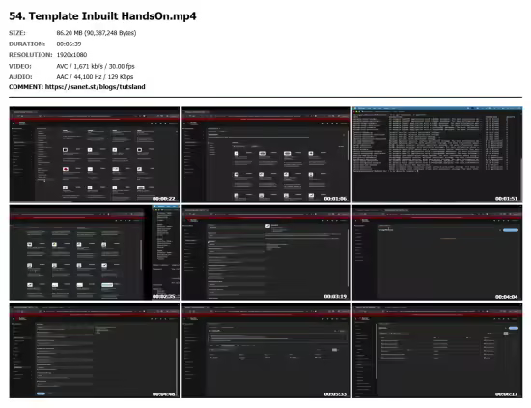Screen dimensions: 531x408
Task: Select the audio info "AAC / 44,100 Hz"
Action: click(x=78, y=77)
